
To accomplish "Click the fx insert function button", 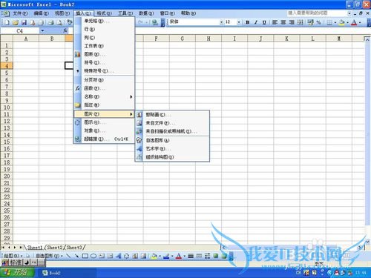I will click(65, 30).
